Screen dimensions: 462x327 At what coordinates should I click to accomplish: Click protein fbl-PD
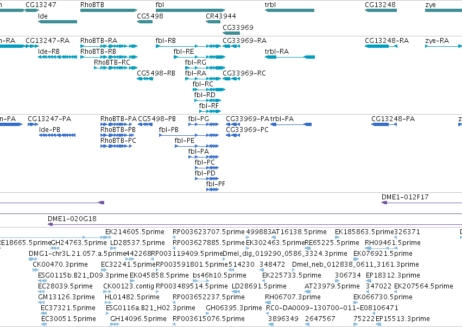tap(205, 173)
